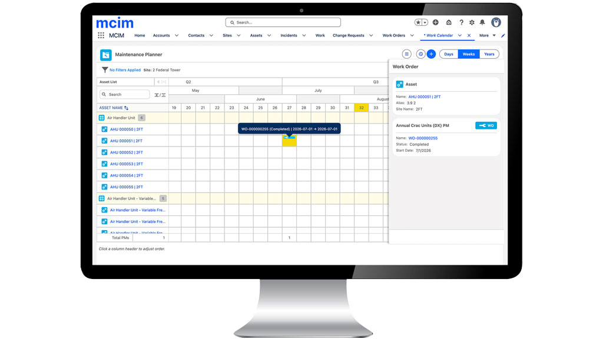Click the July month header
Viewport: 603px width, 339px height.
coord(318,91)
